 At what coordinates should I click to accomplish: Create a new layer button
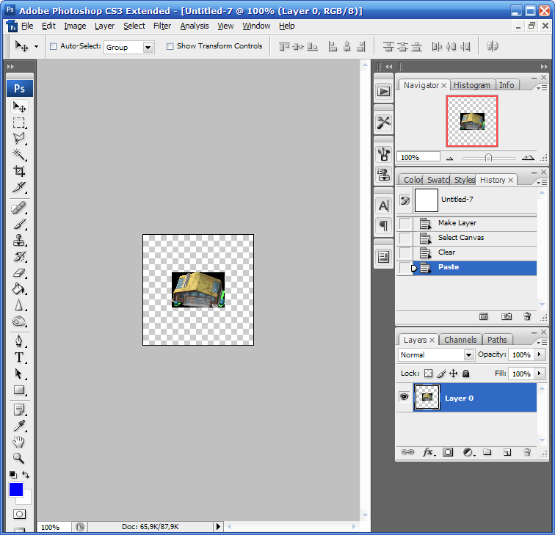(x=507, y=452)
